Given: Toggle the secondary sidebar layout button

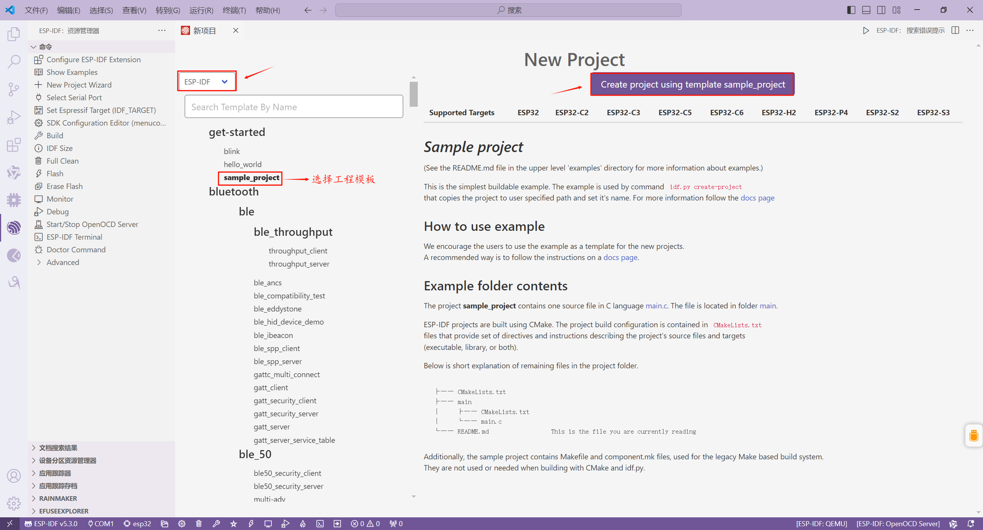Looking at the screenshot, I should pos(881,10).
